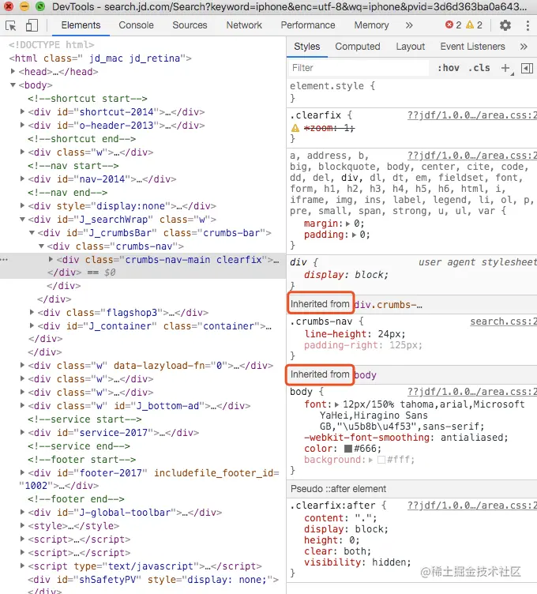Expand the padding shorthand property triangle

(x=354, y=235)
